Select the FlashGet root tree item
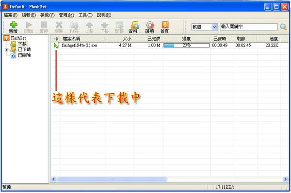 18,38
